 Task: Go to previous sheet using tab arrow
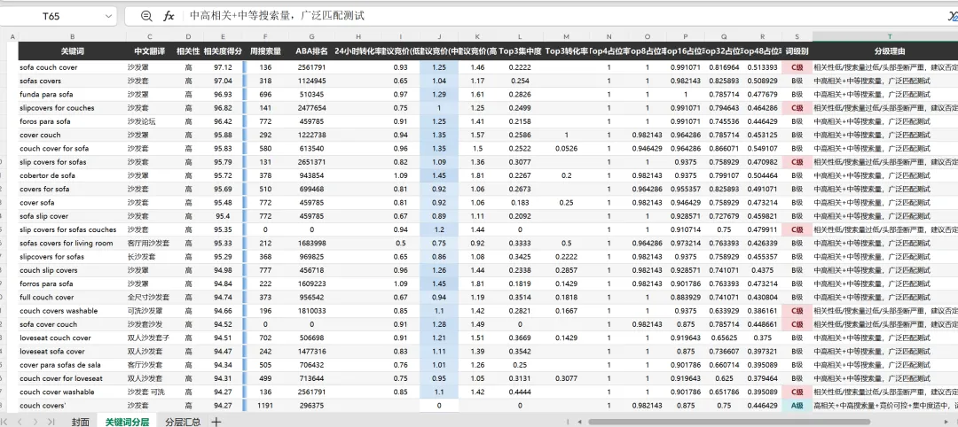tap(20, 422)
